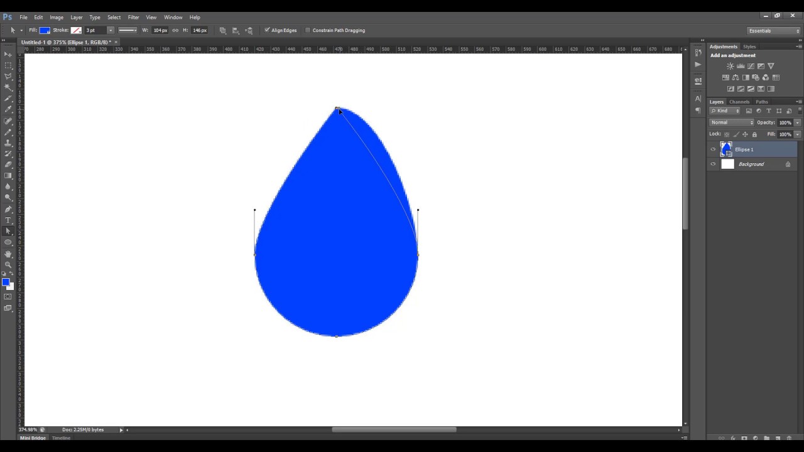The image size is (804, 452).
Task: Click the Stroke color swatch
Action: click(x=76, y=30)
